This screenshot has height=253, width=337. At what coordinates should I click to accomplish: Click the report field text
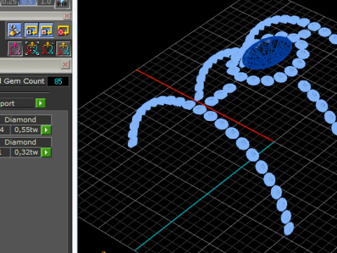tap(7, 103)
